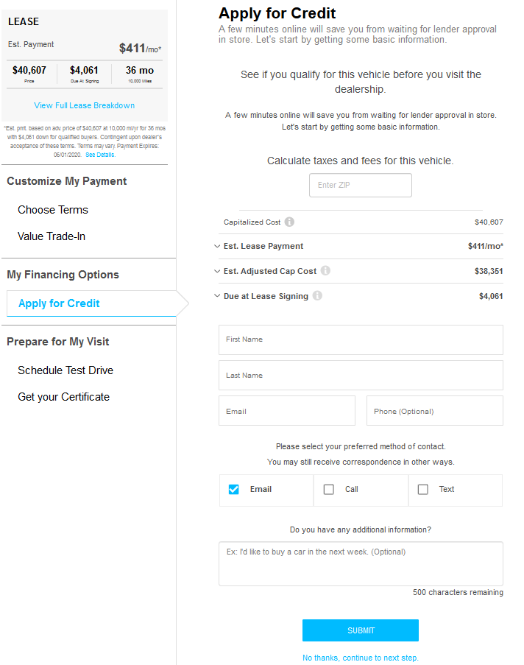Tick the Text contact checkbox
The width and height of the screenshot is (524, 665).
[x=422, y=490]
